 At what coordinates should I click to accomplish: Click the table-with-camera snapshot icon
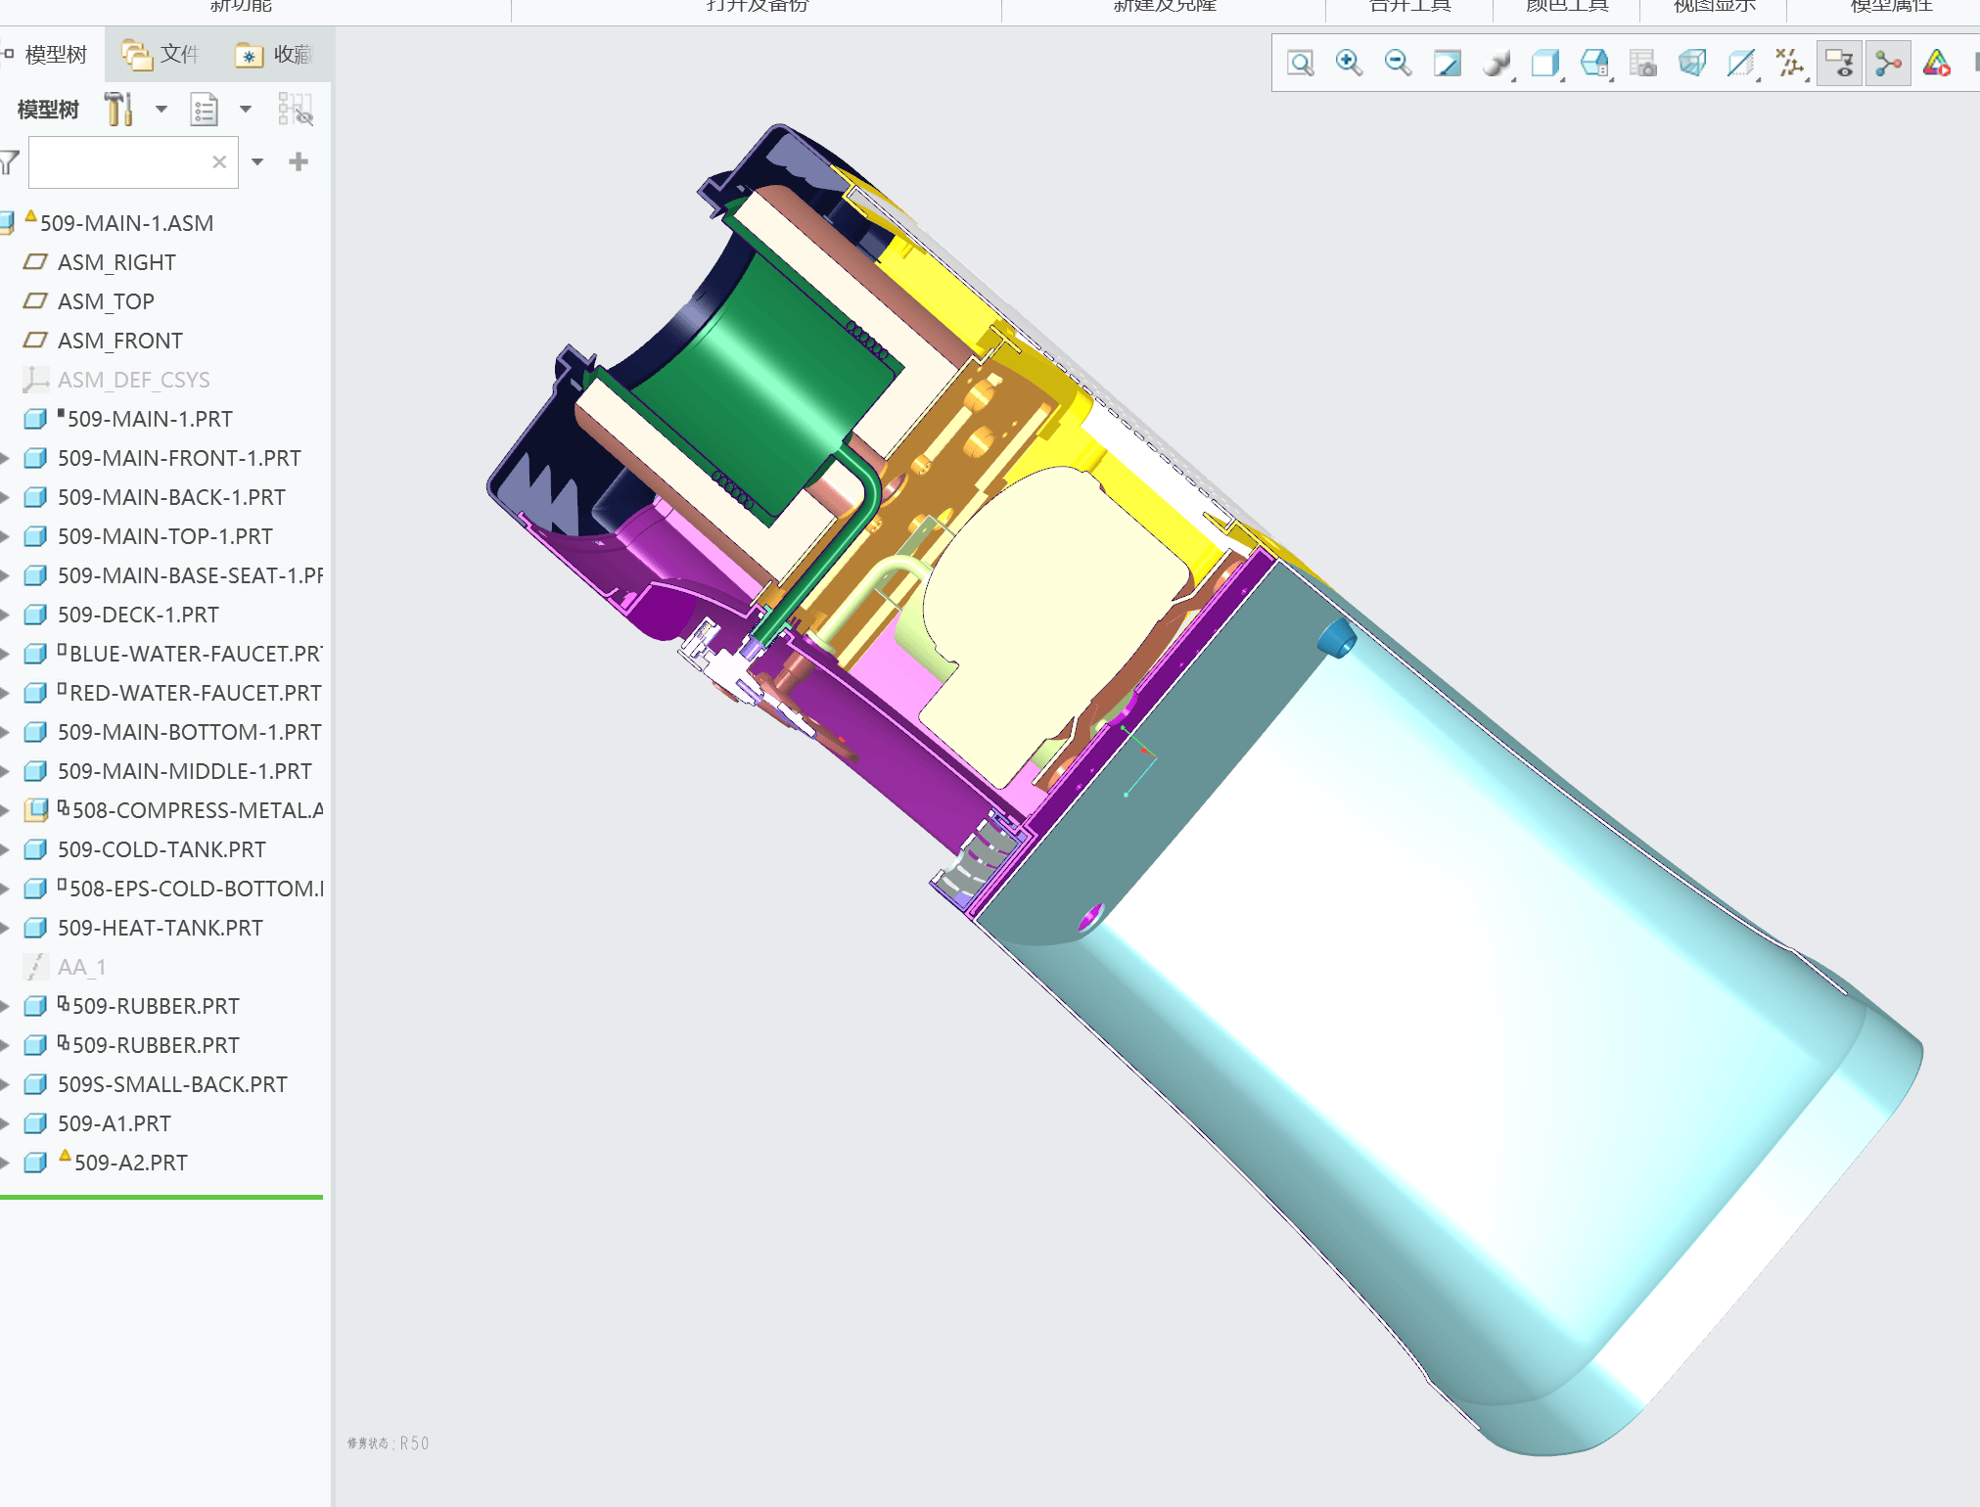pyautogui.click(x=1643, y=64)
